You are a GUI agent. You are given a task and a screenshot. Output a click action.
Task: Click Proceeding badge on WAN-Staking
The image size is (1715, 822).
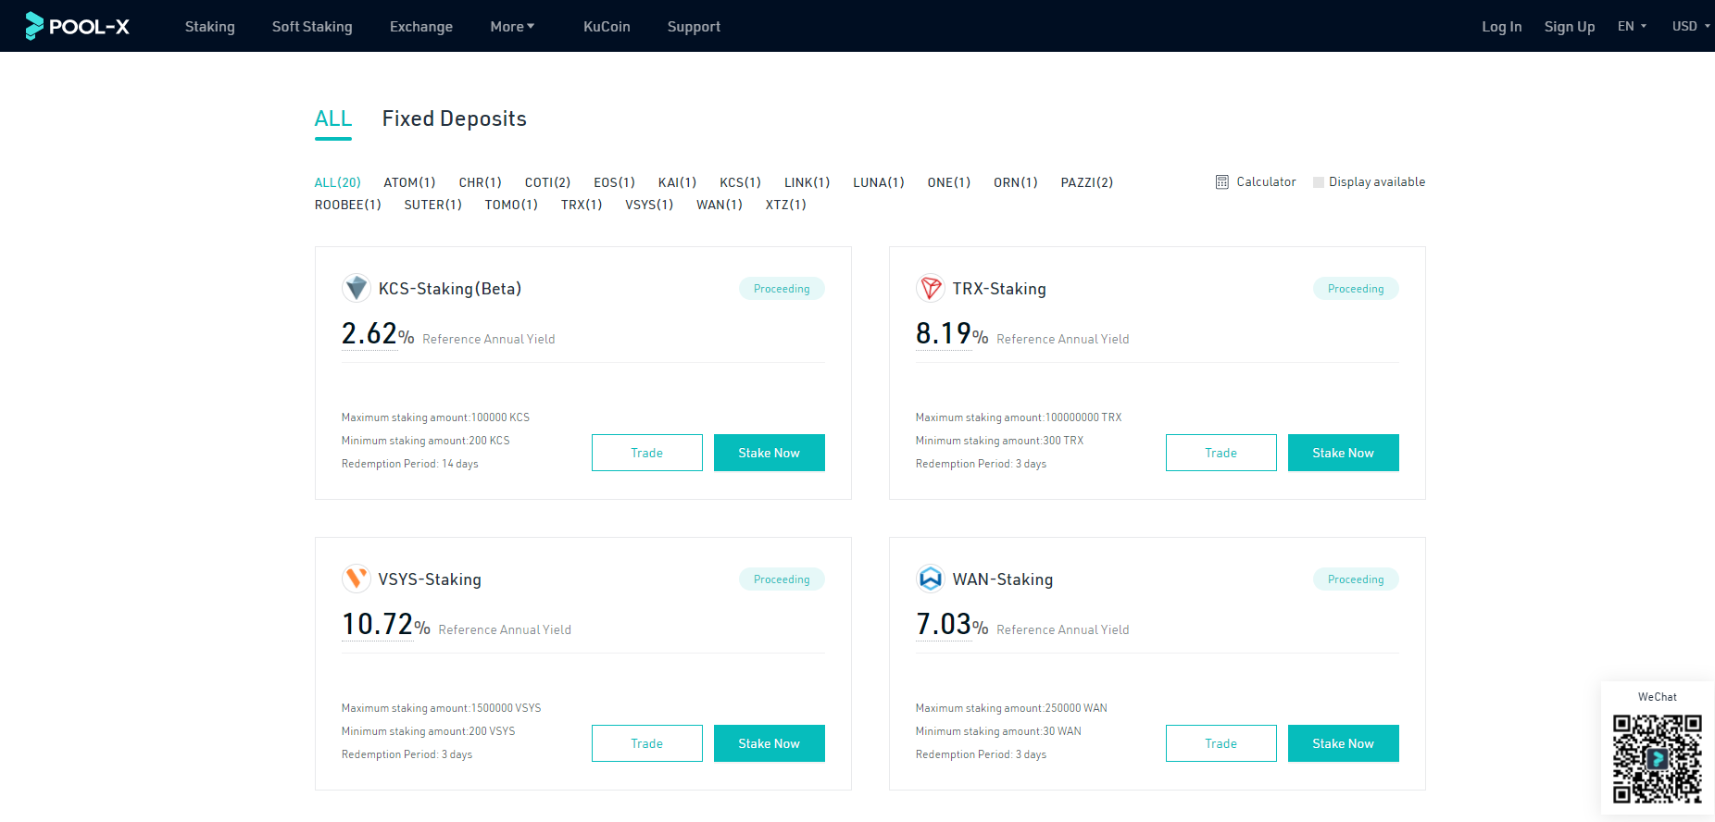pyautogui.click(x=1356, y=579)
